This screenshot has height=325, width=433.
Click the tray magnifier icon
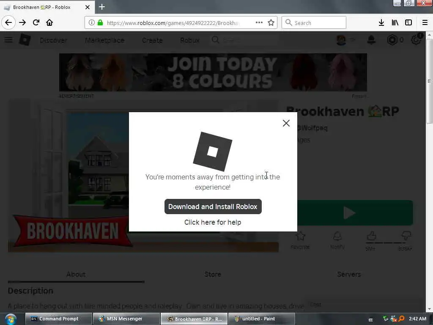[x=401, y=319]
